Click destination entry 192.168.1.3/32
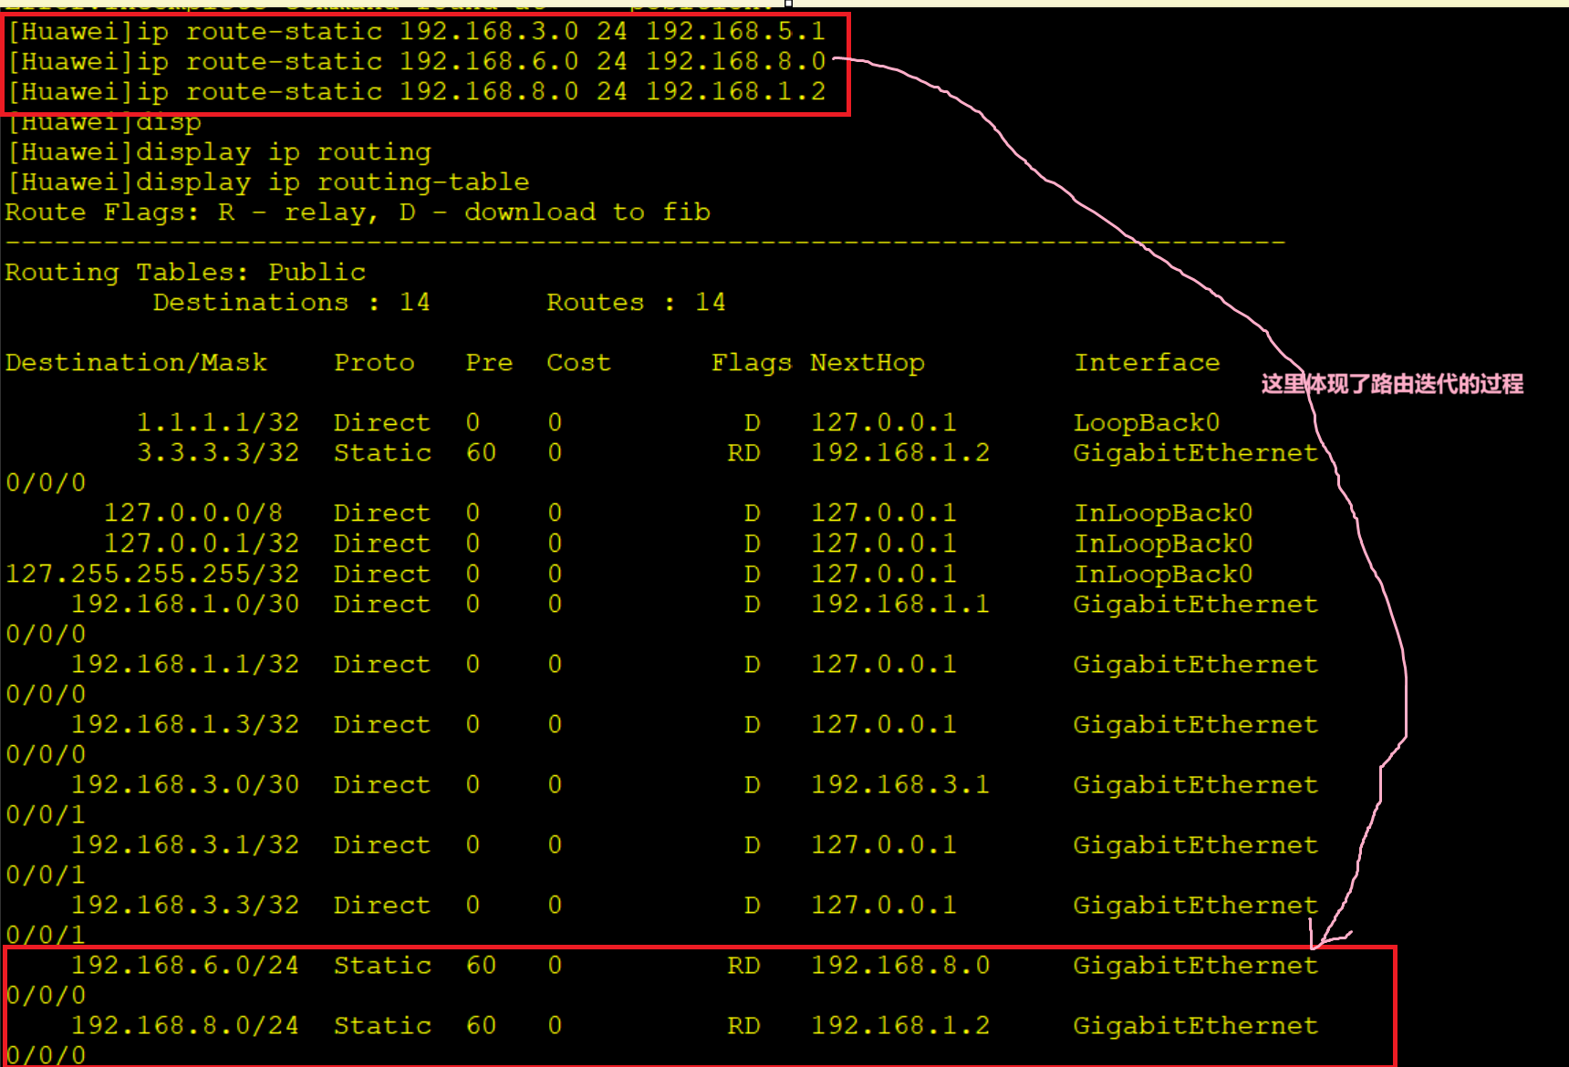 click(185, 724)
